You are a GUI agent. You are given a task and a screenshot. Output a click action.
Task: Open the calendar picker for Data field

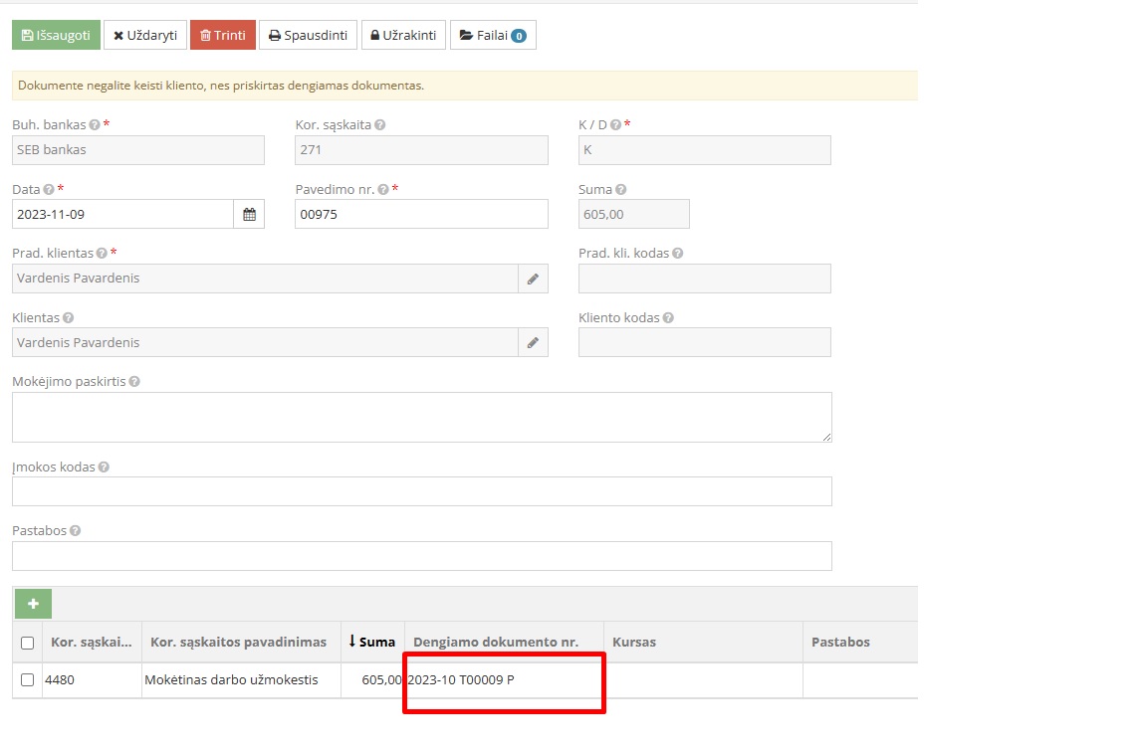[x=251, y=214]
